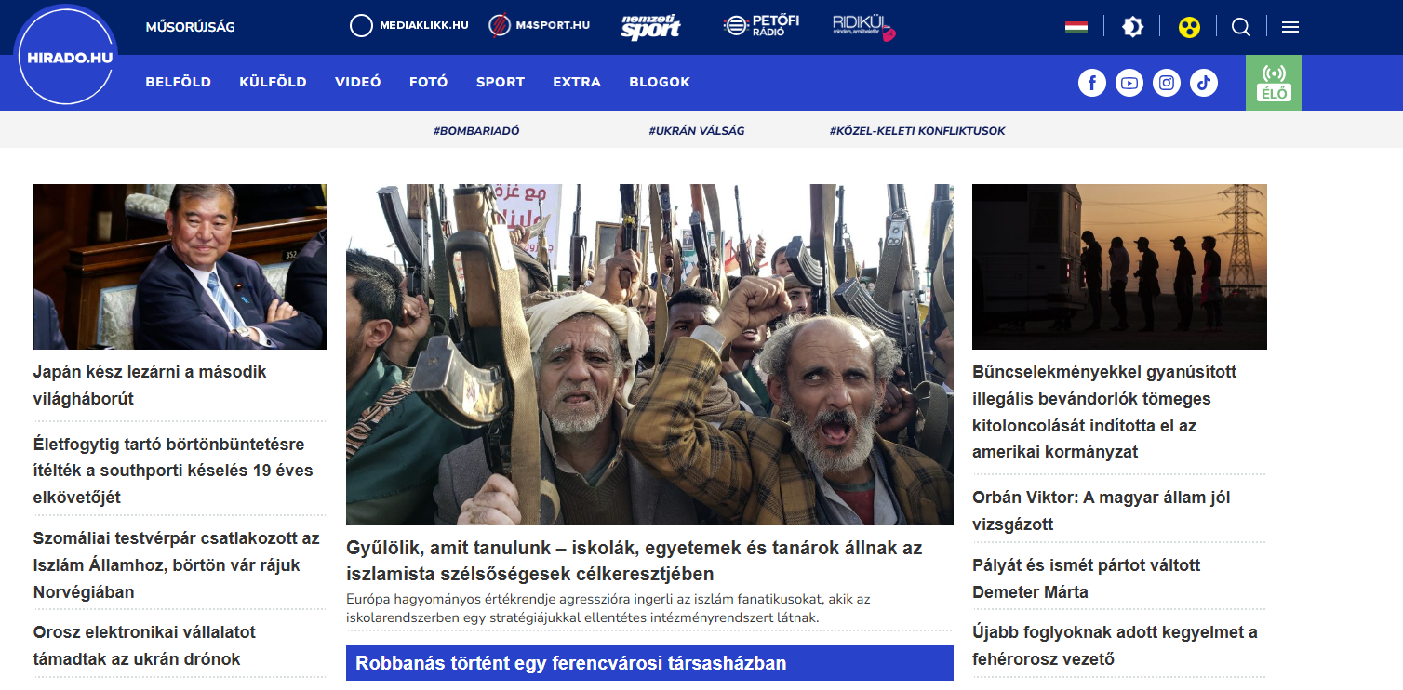Open the Videó section

click(358, 82)
